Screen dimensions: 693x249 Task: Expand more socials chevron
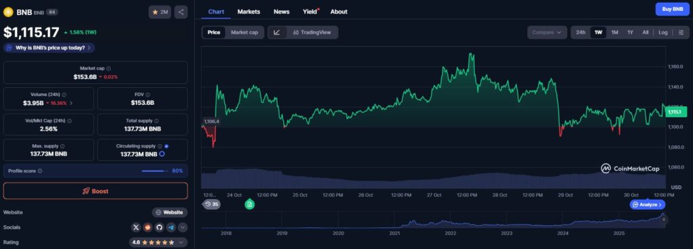click(183, 227)
